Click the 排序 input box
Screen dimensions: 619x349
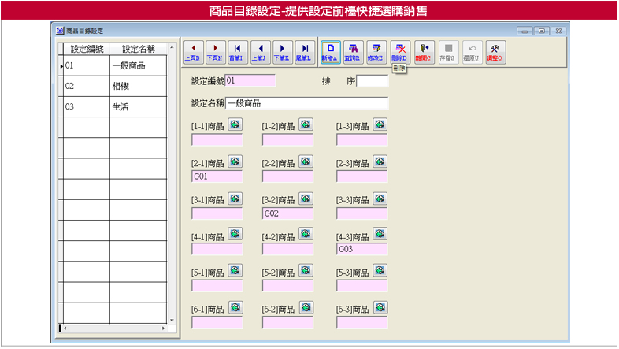tap(373, 80)
